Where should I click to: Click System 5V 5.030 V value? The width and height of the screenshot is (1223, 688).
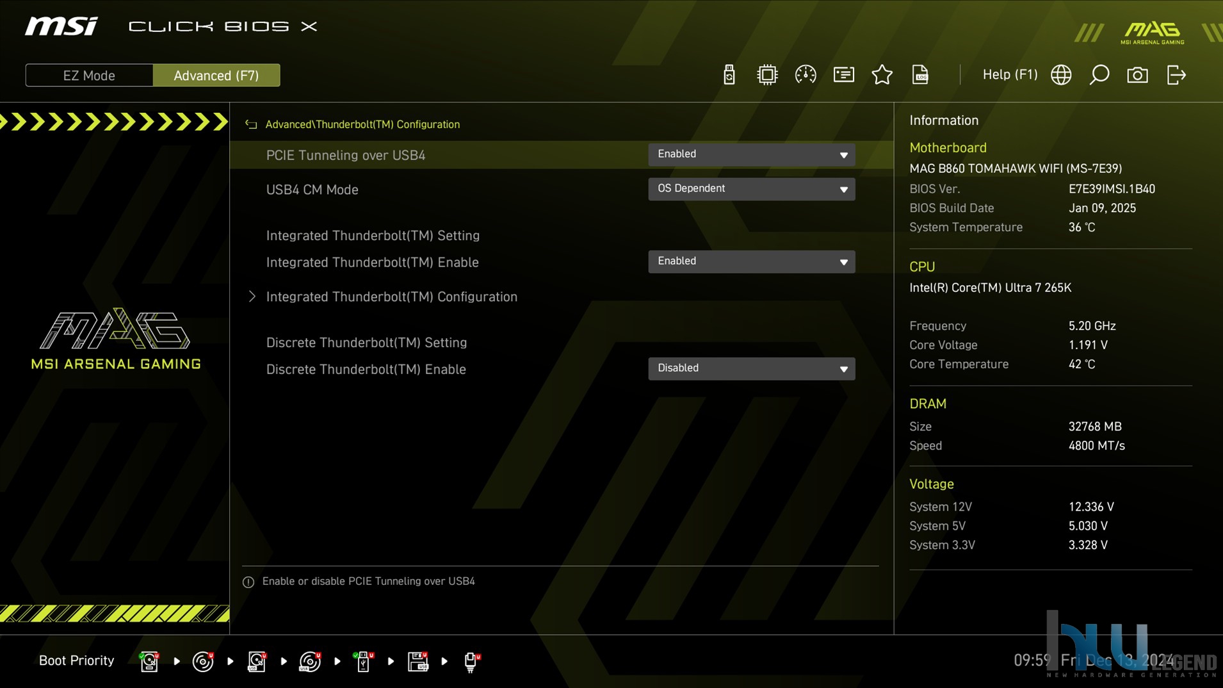point(1088,526)
